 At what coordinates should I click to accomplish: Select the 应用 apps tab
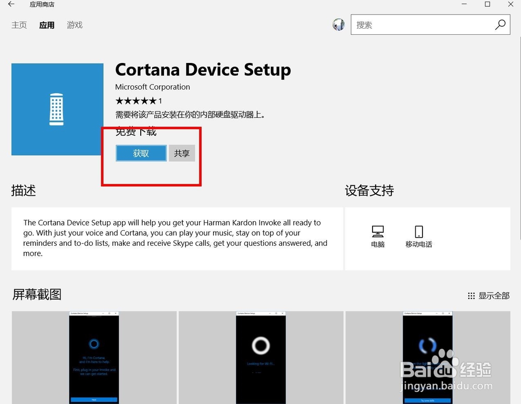47,25
